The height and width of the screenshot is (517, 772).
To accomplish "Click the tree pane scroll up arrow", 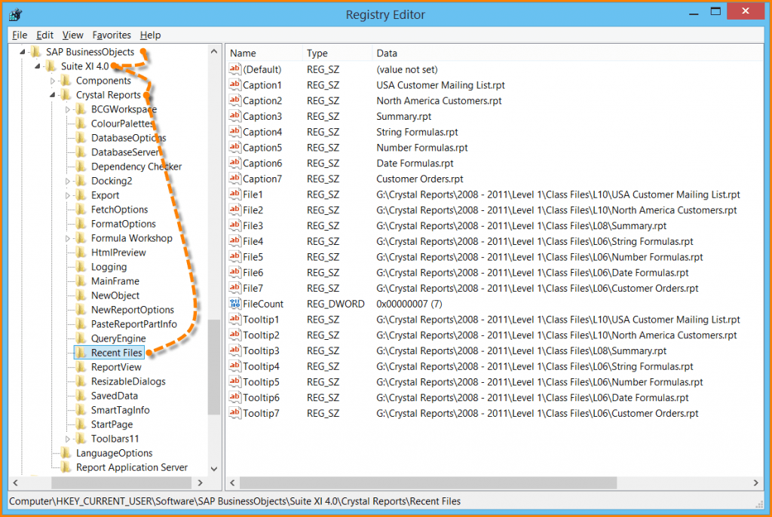I will coord(213,51).
